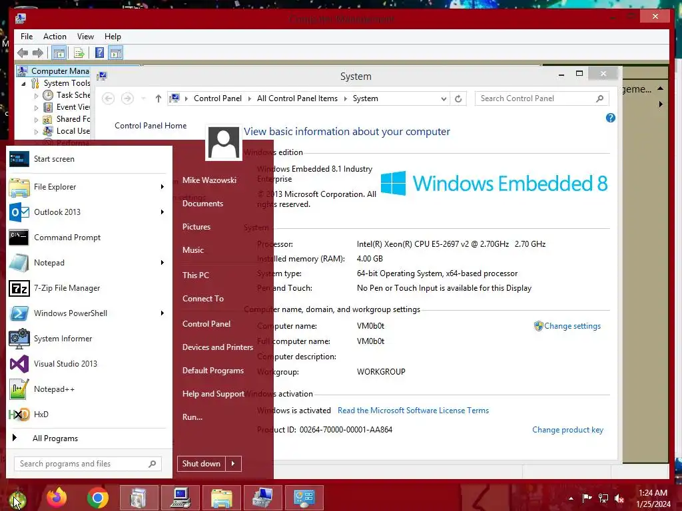Open This PC from start menu
This screenshot has height=511, width=682.
tap(196, 275)
